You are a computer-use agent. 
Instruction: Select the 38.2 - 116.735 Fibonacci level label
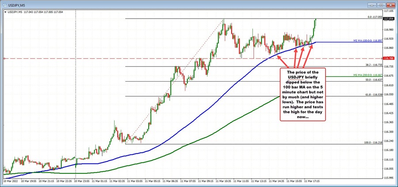pyautogui.click(x=375, y=65)
